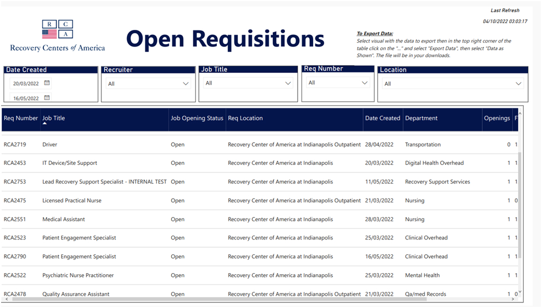This screenshot has height=308, width=542.
Task: Click the Recovery Centers of America logo
Action: point(58,36)
